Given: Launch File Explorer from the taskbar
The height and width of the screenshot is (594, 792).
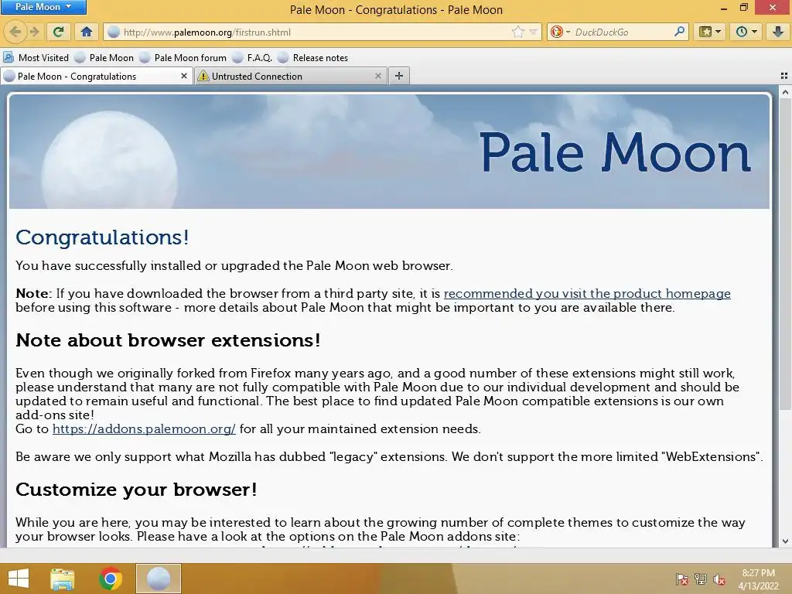Looking at the screenshot, I should (x=62, y=579).
